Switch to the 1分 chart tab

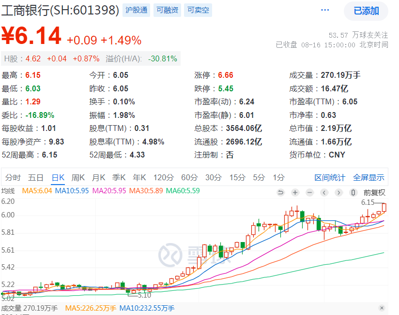tap(278, 177)
